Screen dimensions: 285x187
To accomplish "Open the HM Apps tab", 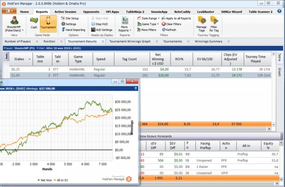I will coord(112,12).
